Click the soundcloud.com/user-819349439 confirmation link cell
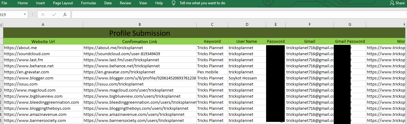Screen dimensions: 407x124 139,54
